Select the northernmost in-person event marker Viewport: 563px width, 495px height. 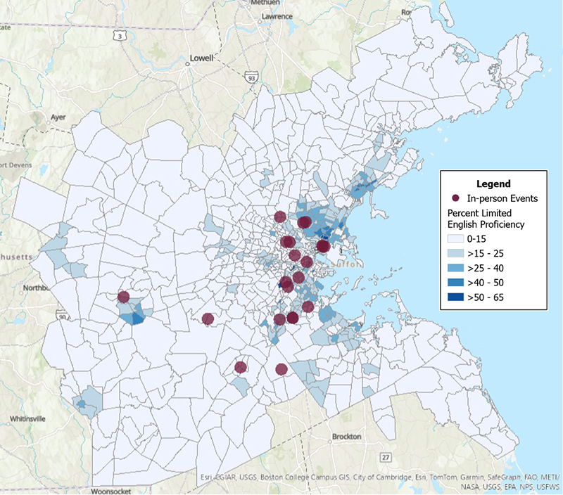(x=279, y=217)
